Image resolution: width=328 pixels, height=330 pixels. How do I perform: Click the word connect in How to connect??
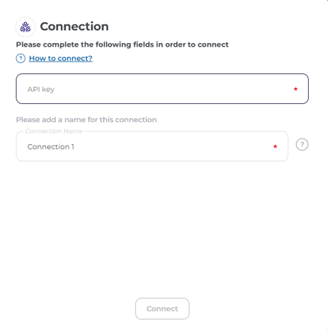coord(75,58)
